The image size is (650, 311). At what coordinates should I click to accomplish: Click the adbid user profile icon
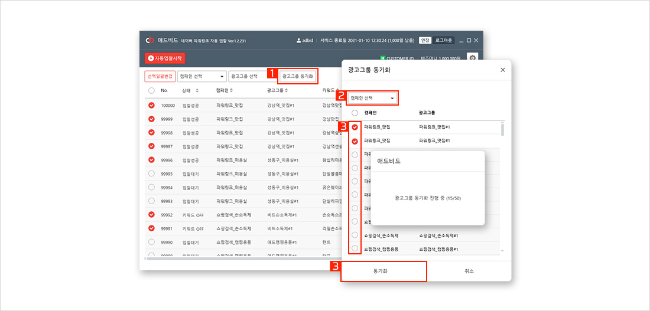[x=298, y=41]
